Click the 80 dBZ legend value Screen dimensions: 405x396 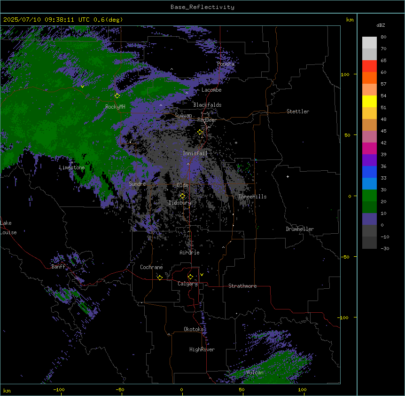(x=383, y=37)
